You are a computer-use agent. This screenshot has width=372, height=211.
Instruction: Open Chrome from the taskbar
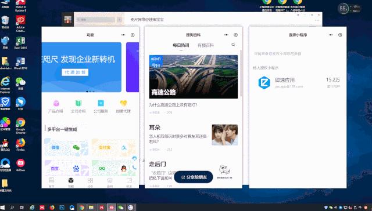[x=81, y=208]
